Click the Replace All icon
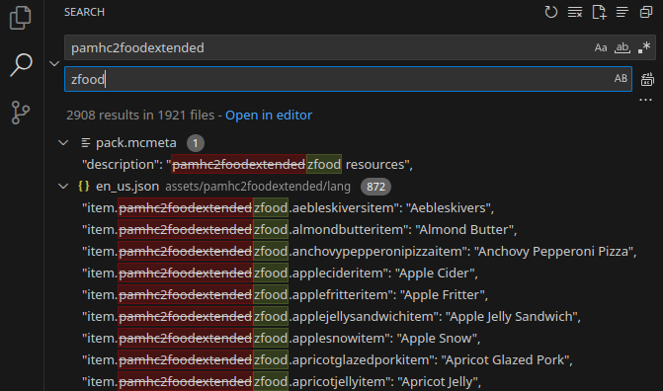The width and height of the screenshot is (663, 391). tap(647, 79)
